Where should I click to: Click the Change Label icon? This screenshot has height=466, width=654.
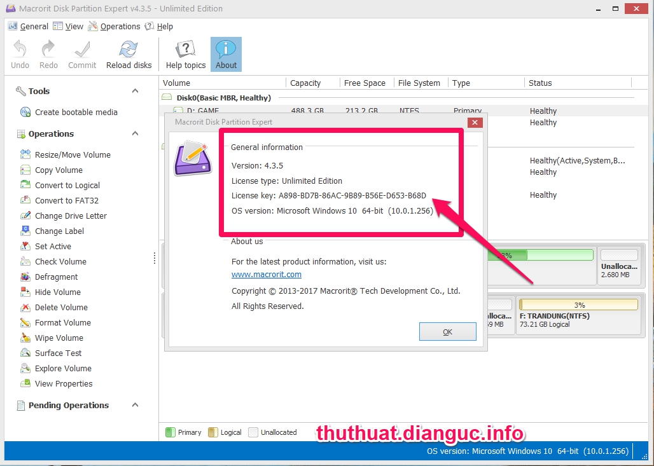[25, 231]
